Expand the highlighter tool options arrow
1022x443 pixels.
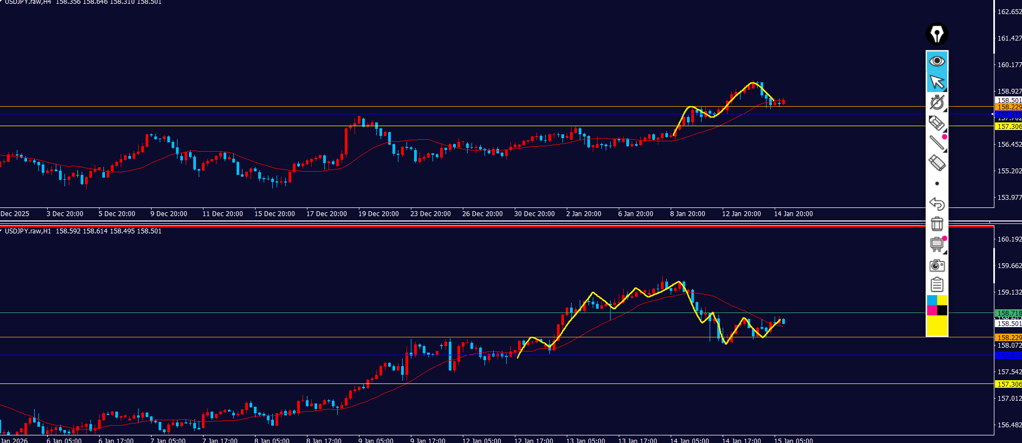coord(945,131)
